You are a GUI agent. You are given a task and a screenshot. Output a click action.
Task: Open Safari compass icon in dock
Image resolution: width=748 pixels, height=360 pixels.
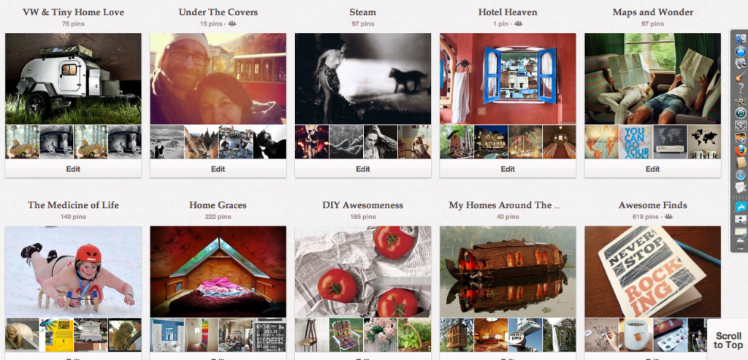[741, 175]
